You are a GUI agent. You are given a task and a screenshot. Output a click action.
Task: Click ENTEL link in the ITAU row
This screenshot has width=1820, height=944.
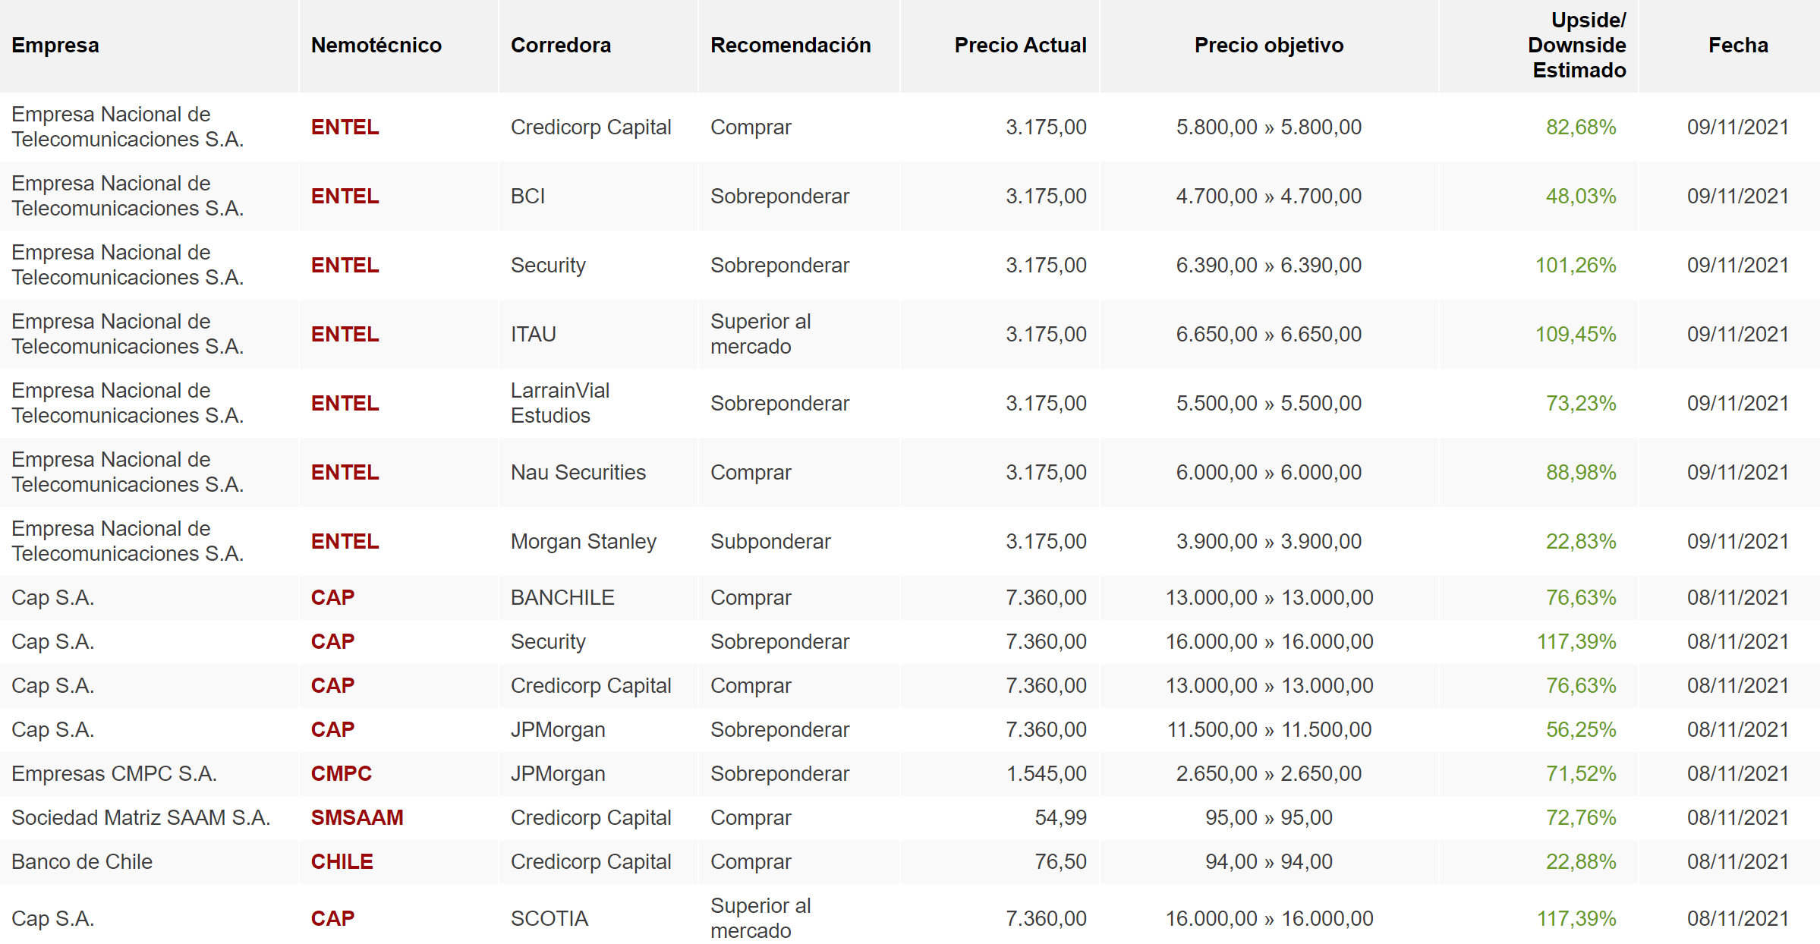[345, 334]
